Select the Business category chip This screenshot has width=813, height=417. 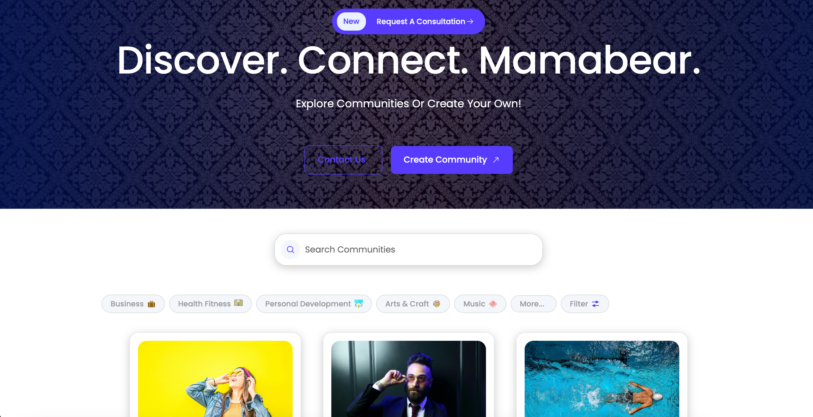[x=133, y=304]
